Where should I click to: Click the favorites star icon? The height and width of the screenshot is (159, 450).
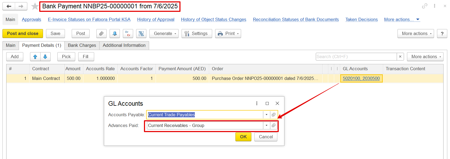pos(35,6)
